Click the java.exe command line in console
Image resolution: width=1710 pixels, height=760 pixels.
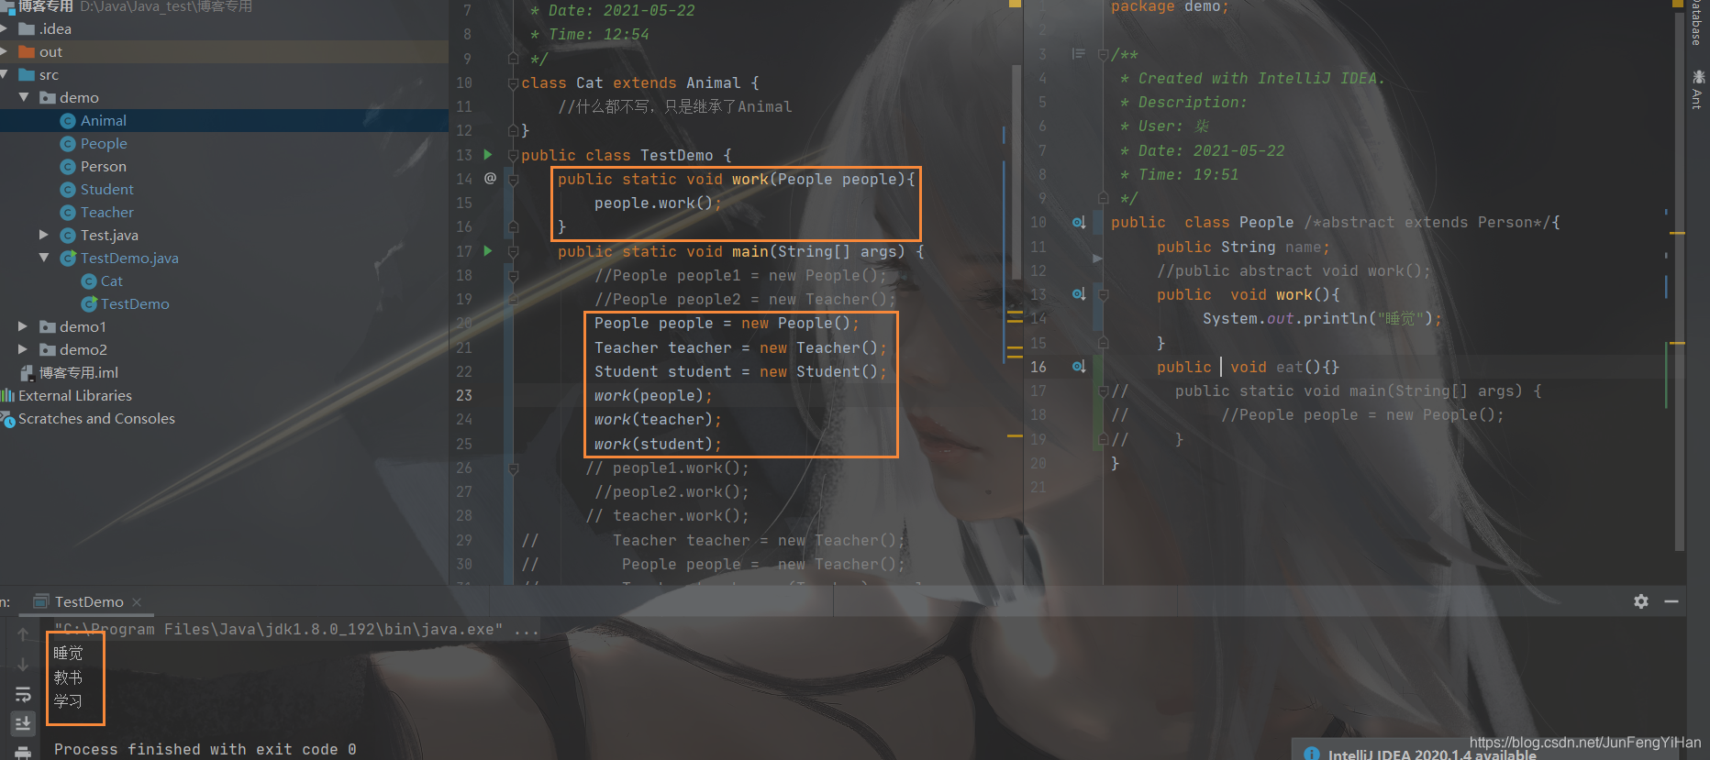click(296, 629)
